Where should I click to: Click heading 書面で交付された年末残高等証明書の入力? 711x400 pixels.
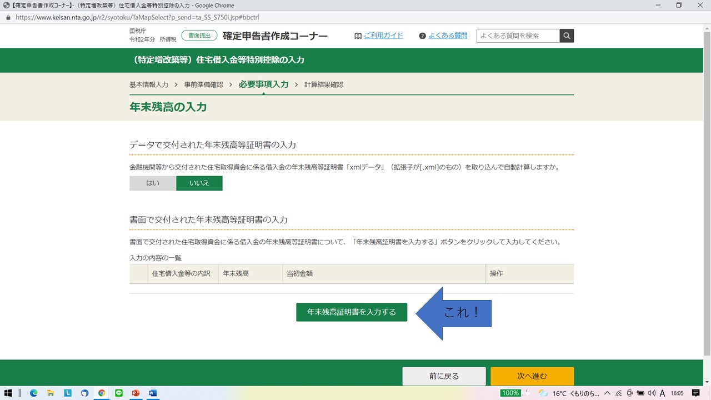point(208,220)
